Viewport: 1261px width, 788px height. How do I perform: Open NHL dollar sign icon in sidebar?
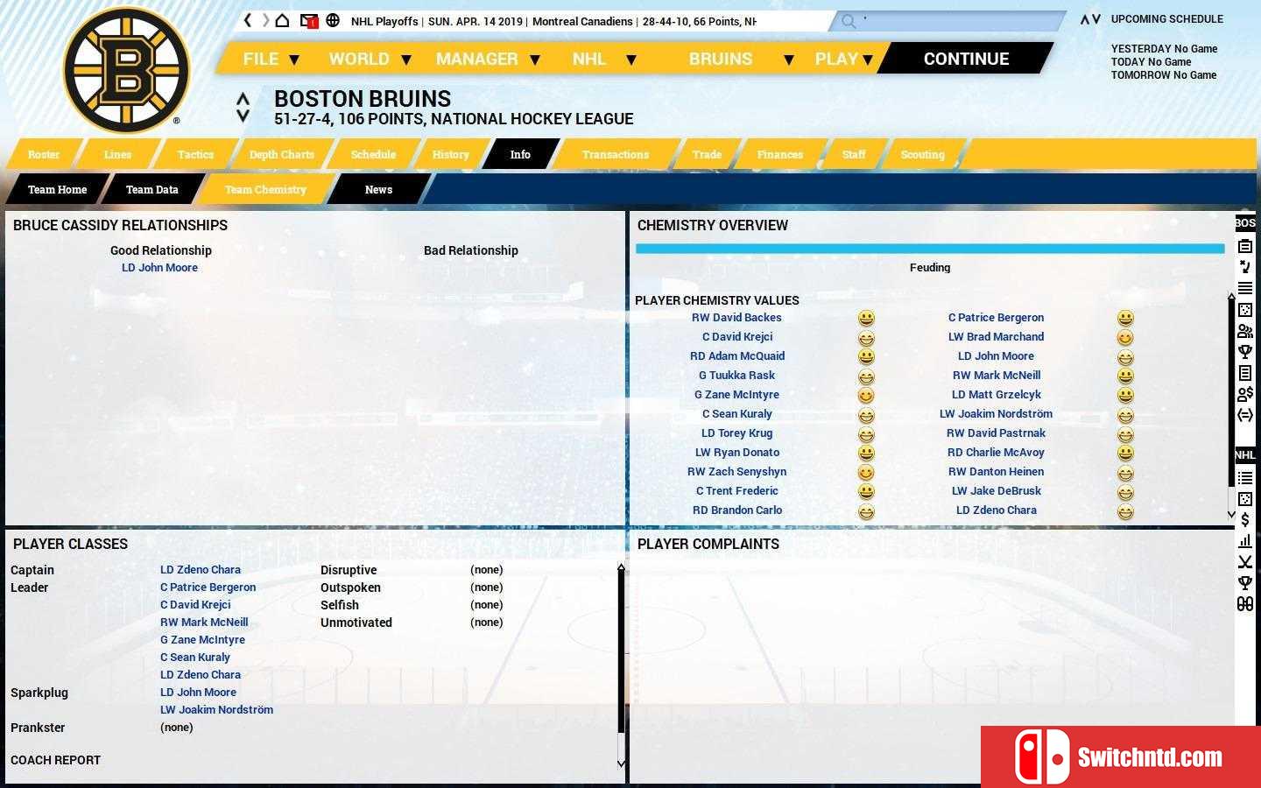1245,519
